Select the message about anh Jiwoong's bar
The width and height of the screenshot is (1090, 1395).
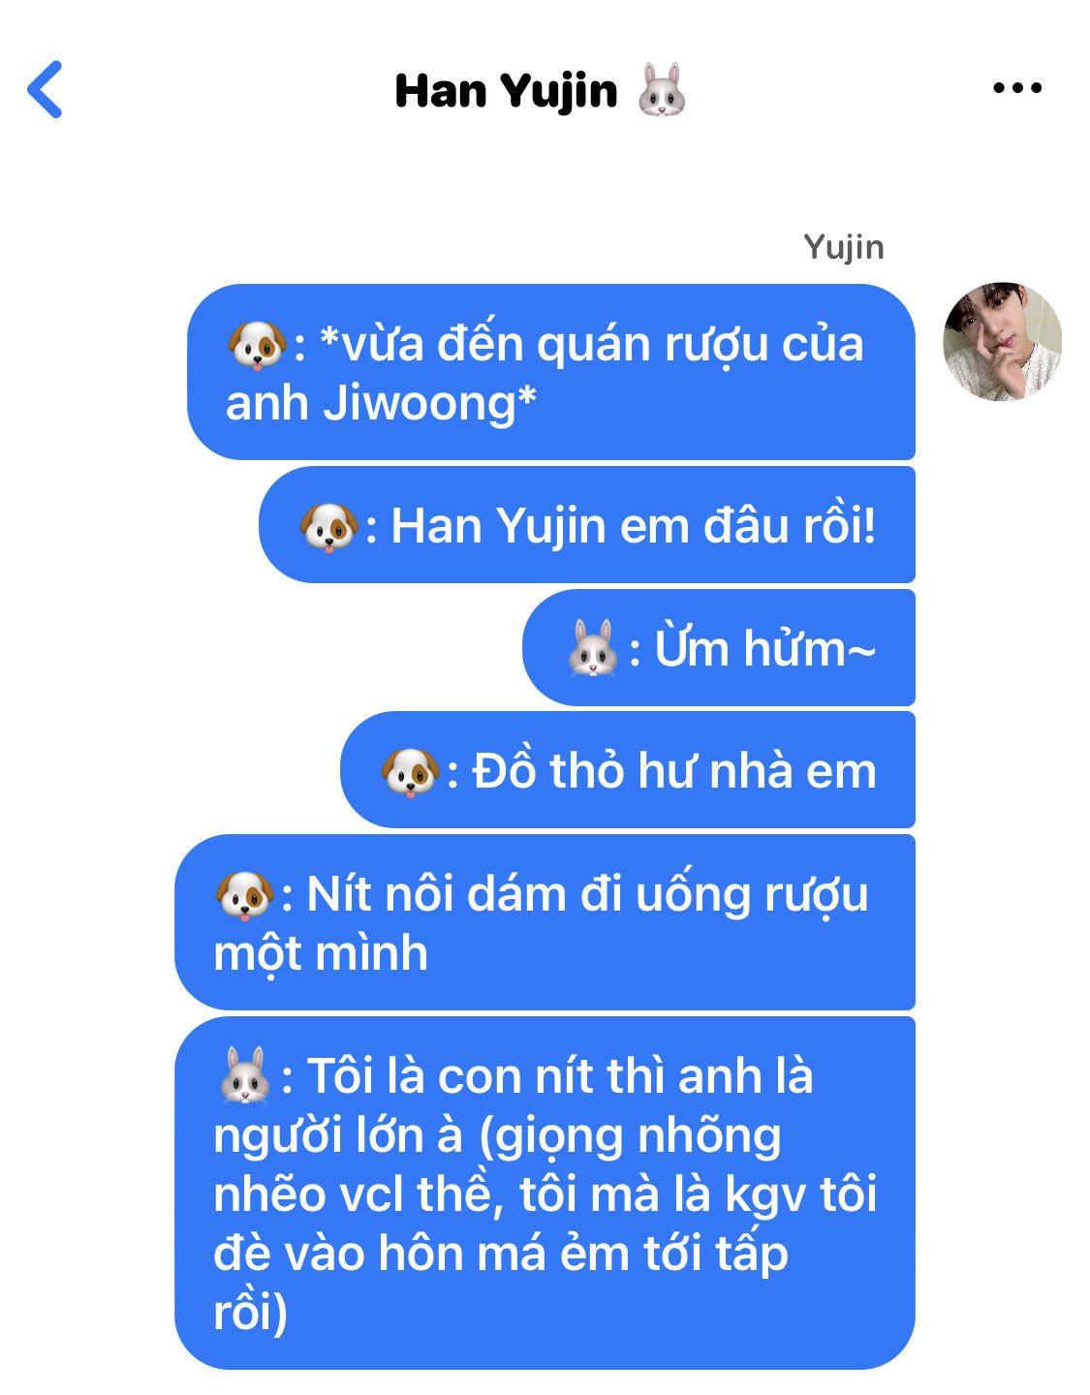pyautogui.click(x=551, y=372)
